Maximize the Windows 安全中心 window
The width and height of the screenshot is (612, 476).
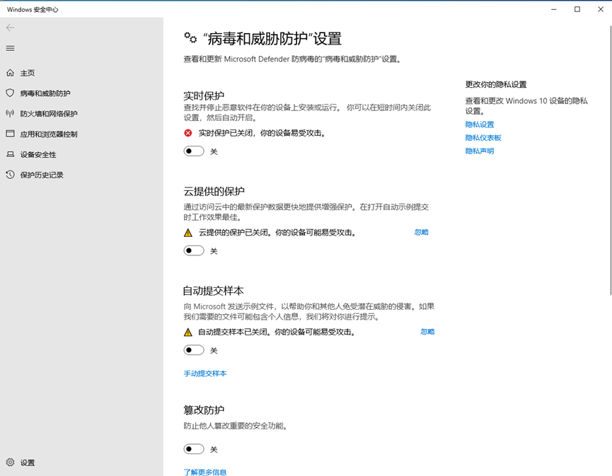(x=577, y=9)
